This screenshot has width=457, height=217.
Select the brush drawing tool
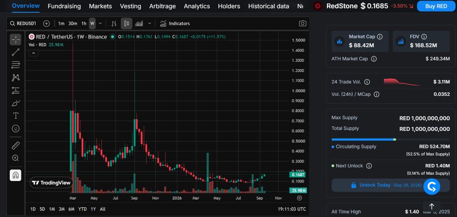[x=15, y=103]
